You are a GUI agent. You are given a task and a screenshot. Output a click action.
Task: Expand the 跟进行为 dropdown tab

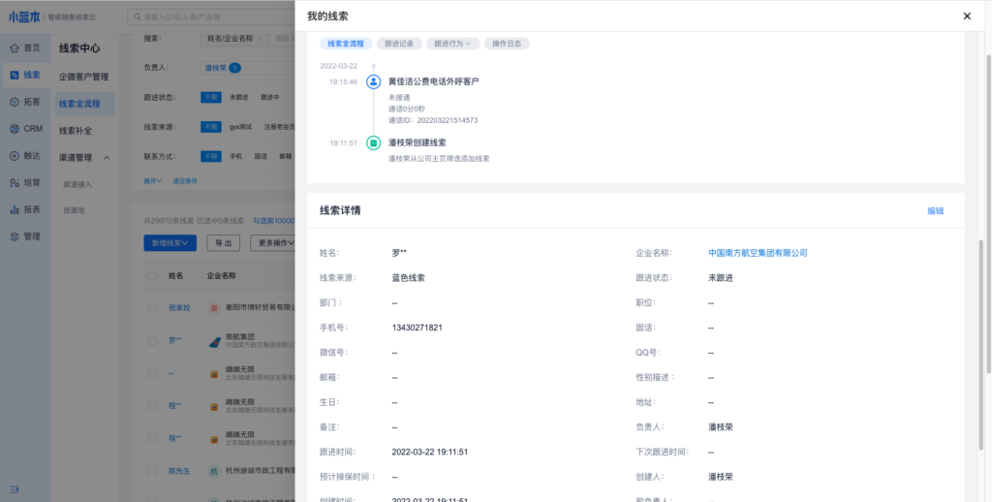click(452, 44)
